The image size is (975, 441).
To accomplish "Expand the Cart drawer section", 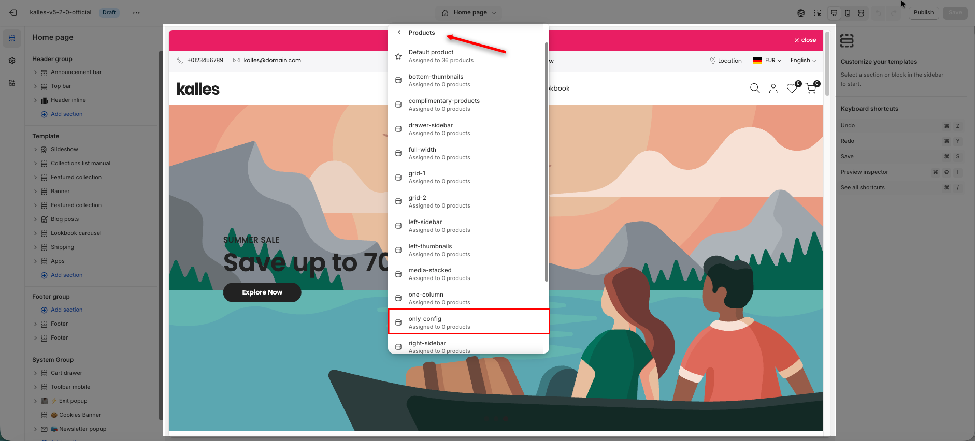I will [35, 373].
